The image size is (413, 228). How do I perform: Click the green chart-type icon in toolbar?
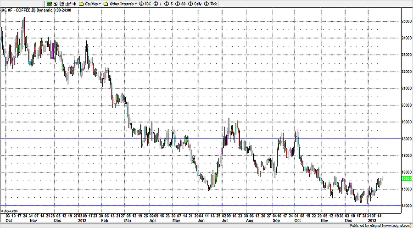[x=49, y=3]
